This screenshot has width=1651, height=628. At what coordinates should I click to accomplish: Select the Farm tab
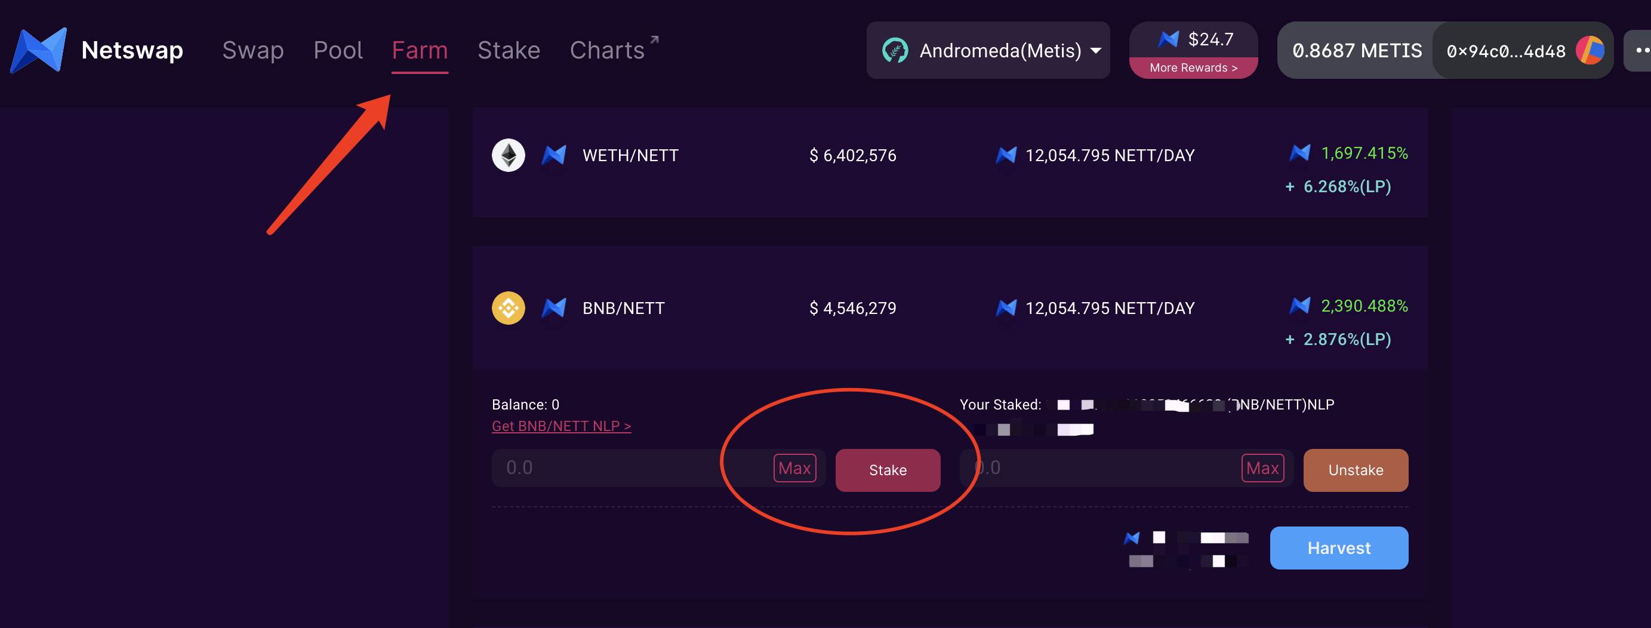(420, 50)
